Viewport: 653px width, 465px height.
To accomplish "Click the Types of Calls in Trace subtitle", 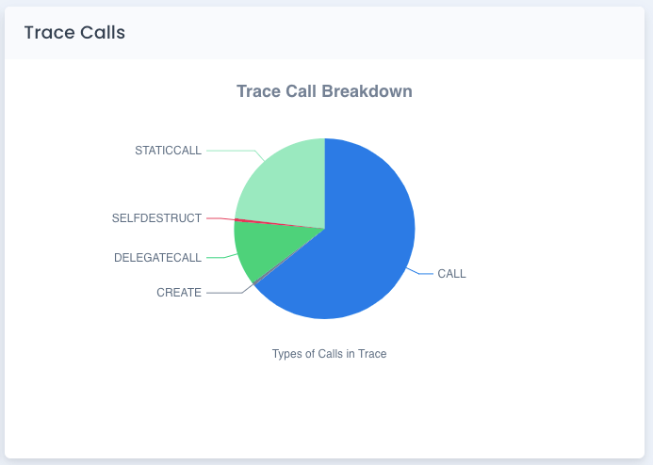I will coord(329,354).
